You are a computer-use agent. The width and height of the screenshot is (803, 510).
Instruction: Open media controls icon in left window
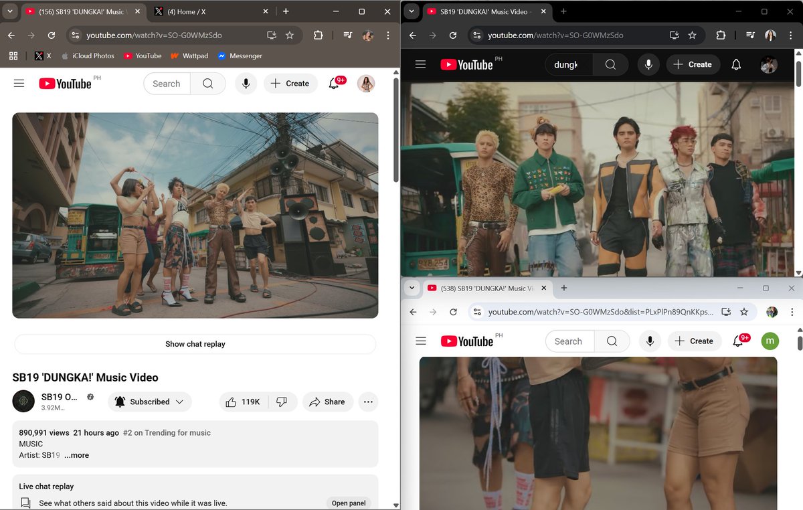coord(348,35)
